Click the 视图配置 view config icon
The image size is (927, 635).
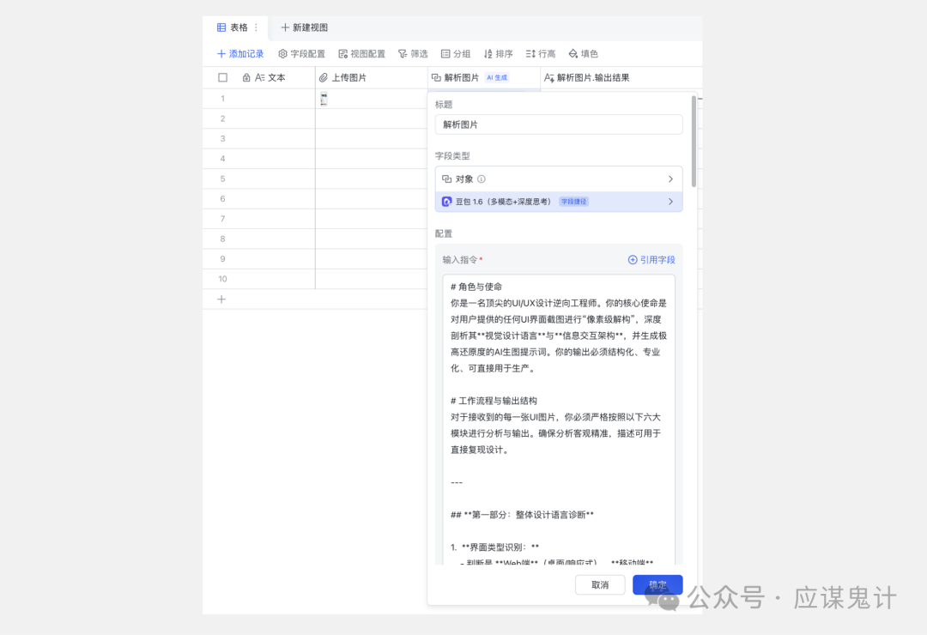(342, 53)
